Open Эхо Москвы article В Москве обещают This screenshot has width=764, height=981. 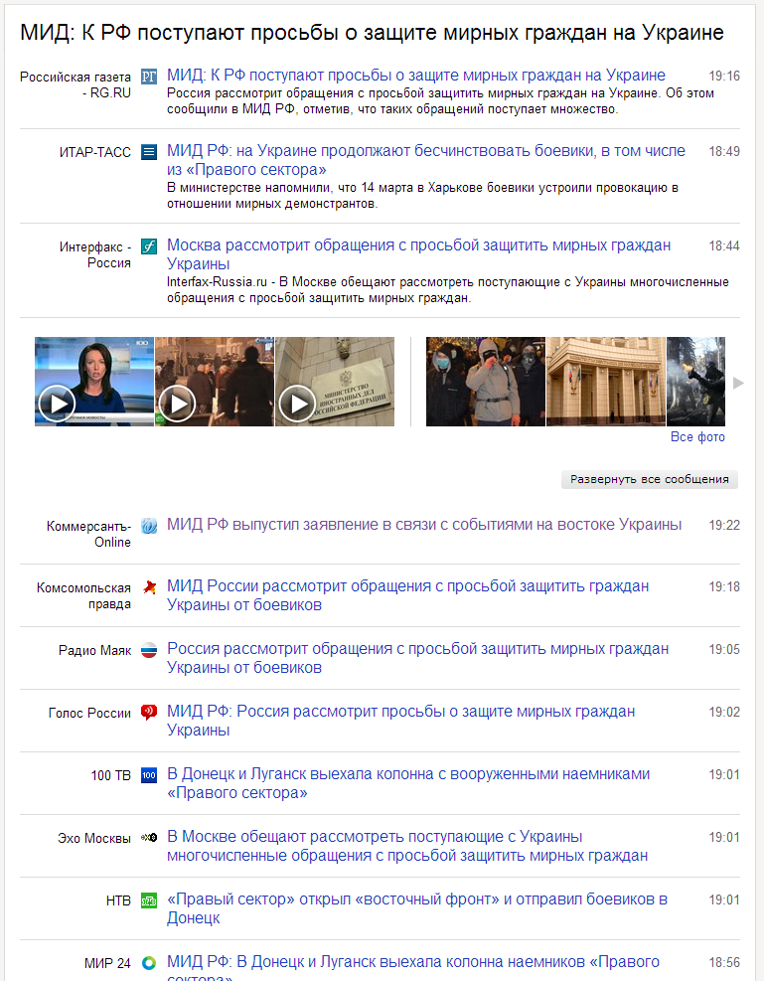(x=407, y=846)
